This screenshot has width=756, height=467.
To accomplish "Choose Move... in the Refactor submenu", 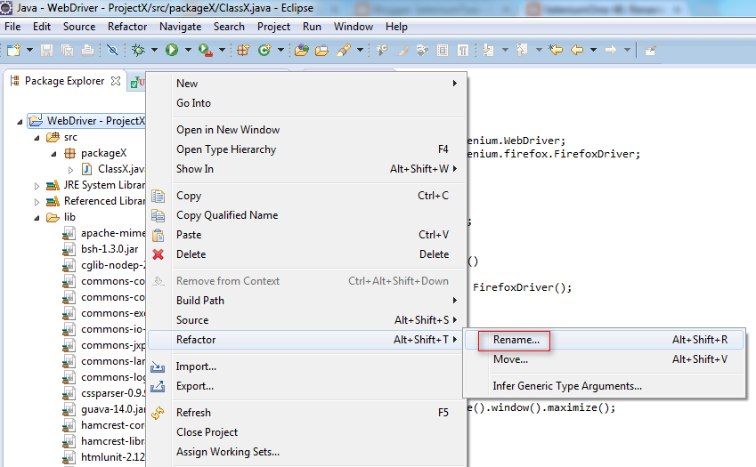I will 603,359.
